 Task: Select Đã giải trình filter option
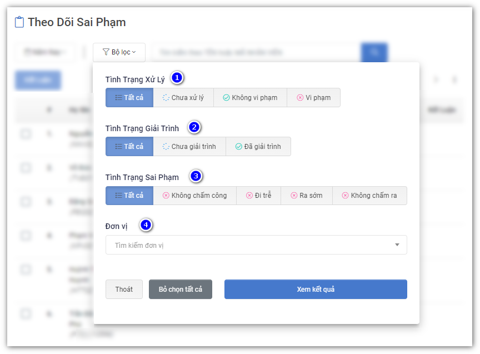(x=258, y=147)
